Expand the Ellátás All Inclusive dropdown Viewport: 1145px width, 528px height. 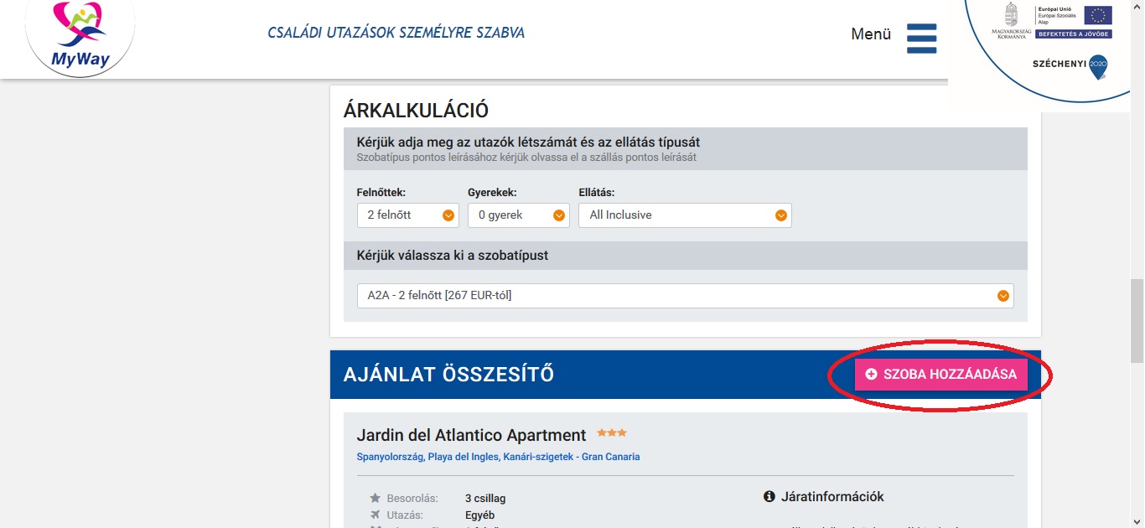685,215
